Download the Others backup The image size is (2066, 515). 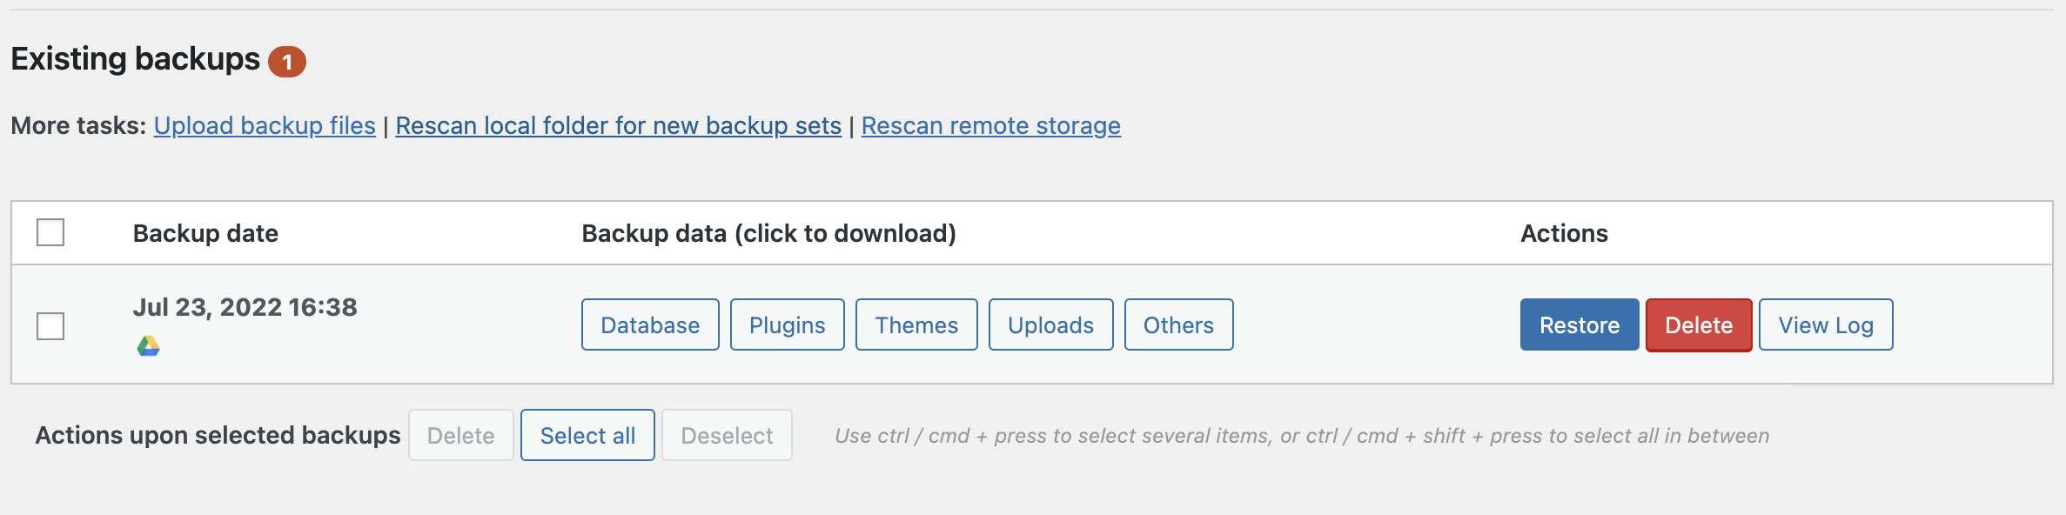[1179, 324]
